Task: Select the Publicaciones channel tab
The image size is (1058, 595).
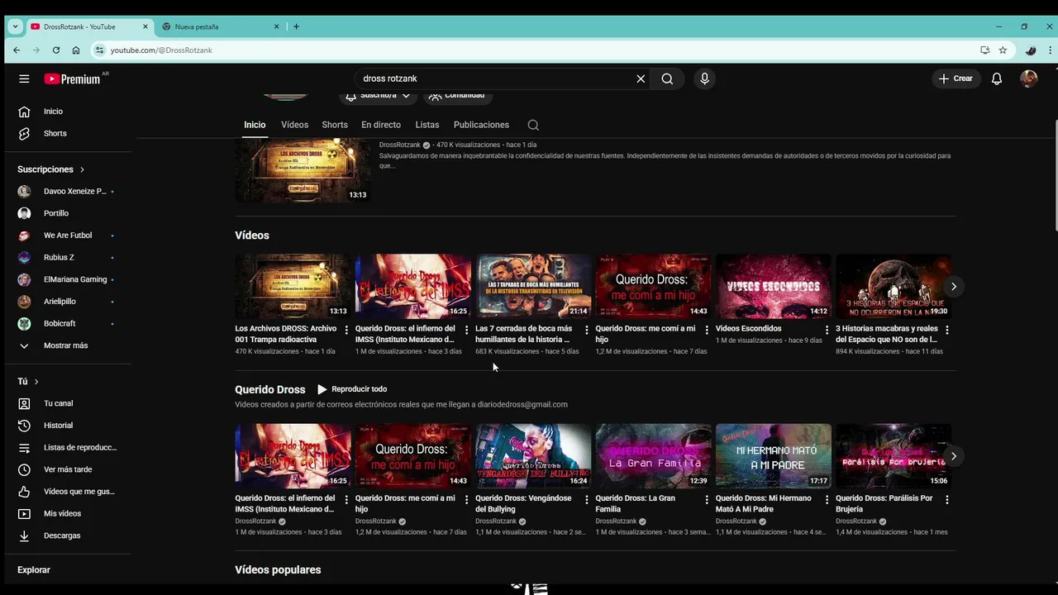Action: 481,125
